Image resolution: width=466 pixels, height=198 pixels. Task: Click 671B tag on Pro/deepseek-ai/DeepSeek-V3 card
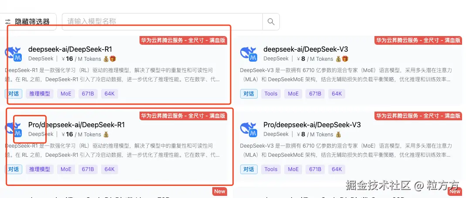pyautogui.click(x=315, y=169)
